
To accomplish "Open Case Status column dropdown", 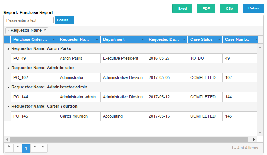I will (219, 40).
